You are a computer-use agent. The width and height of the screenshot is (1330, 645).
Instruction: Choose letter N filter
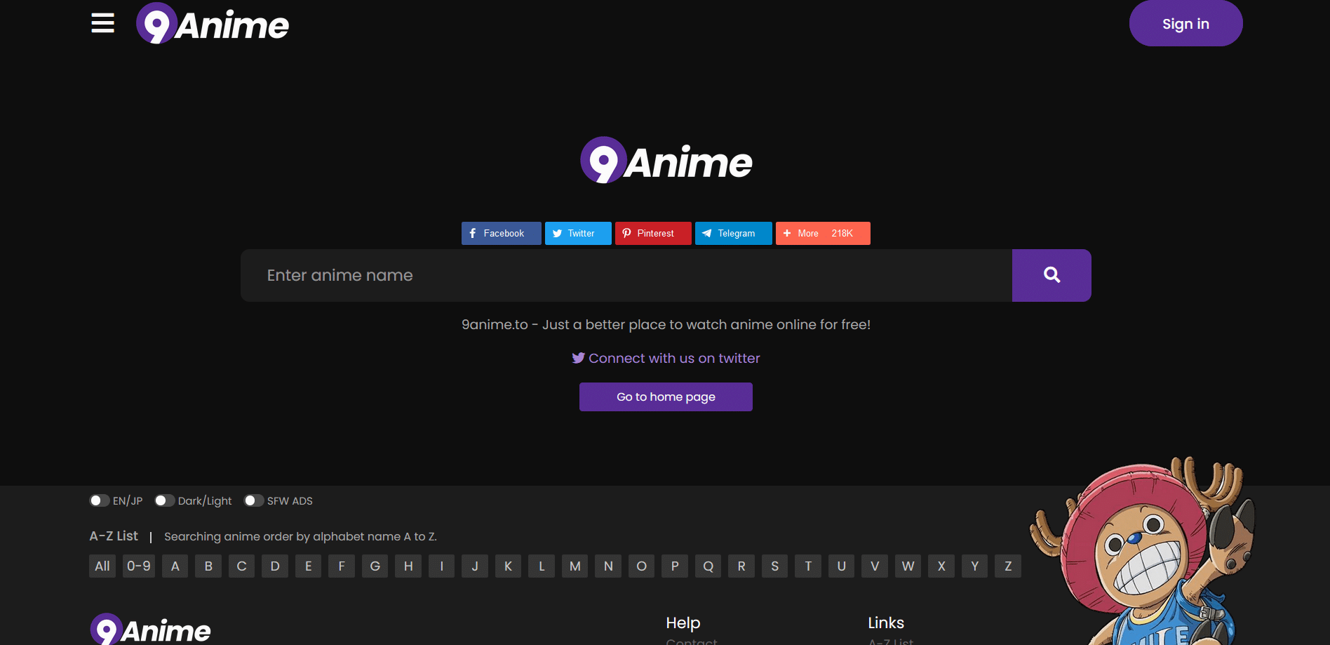click(x=608, y=566)
